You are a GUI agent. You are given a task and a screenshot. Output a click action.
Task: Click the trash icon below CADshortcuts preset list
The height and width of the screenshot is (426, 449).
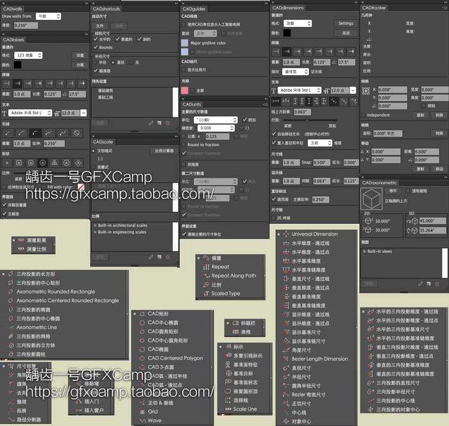pos(167,123)
